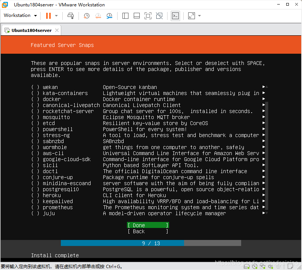Viewport: 302px width, 270px height.
Task: Take a snapshot of this VM
Action: click(x=86, y=16)
